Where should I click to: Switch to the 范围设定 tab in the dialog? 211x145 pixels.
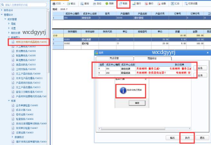click(x=152, y=58)
